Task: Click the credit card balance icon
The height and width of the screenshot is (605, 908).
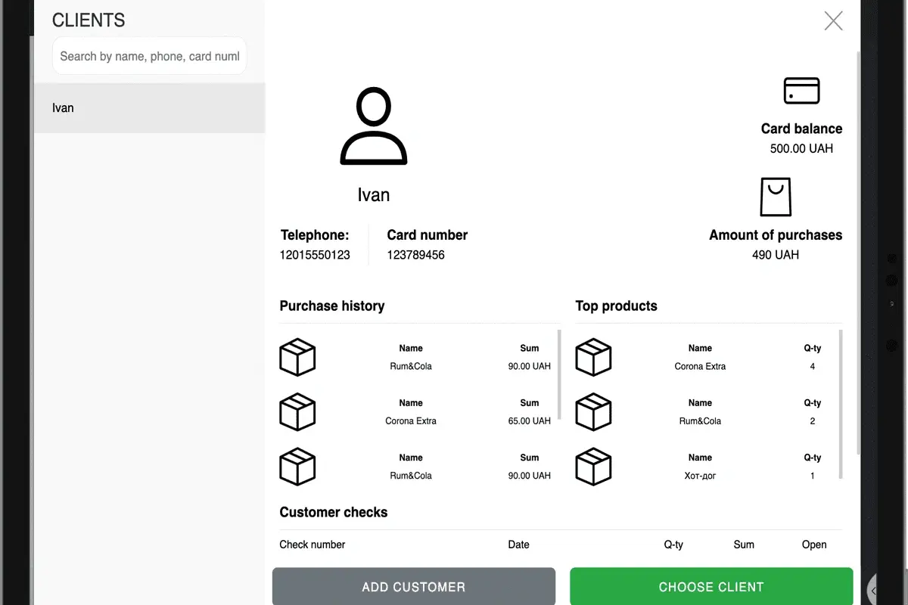Action: pos(801,91)
